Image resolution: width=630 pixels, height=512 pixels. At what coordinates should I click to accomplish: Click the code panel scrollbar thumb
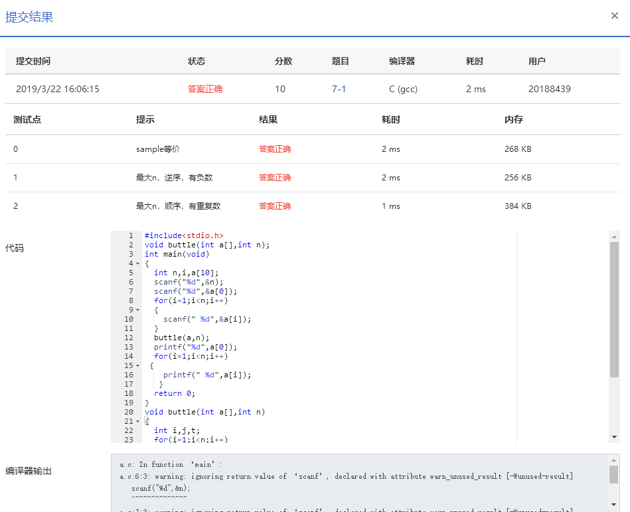pyautogui.click(x=614, y=309)
